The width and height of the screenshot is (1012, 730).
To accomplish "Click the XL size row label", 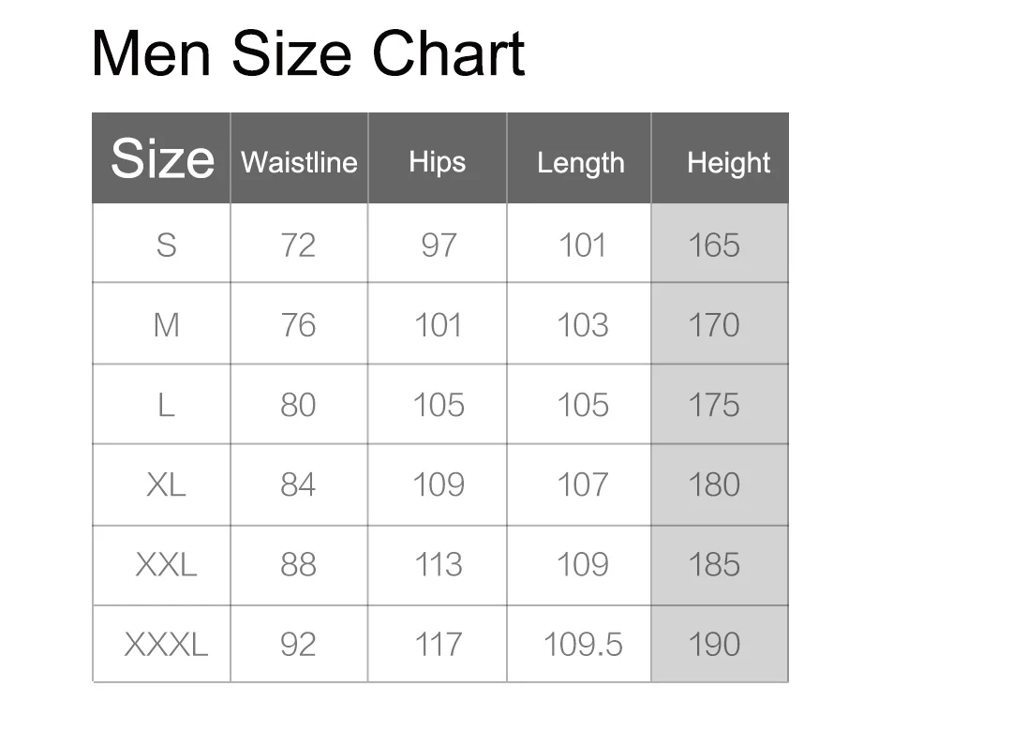I will coord(166,484).
